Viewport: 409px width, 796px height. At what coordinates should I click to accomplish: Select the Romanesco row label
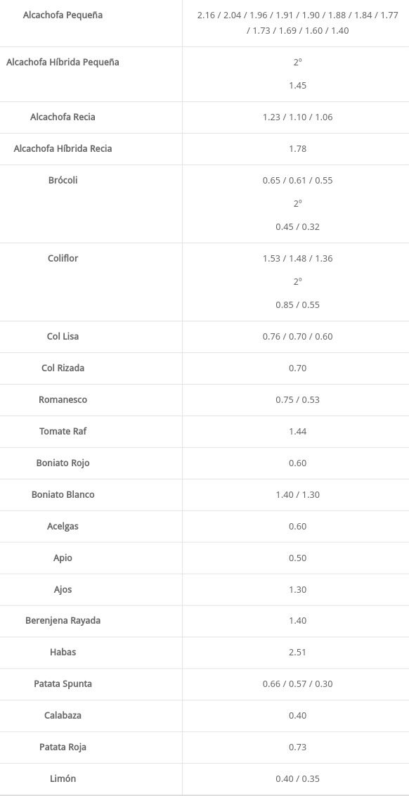click(63, 399)
